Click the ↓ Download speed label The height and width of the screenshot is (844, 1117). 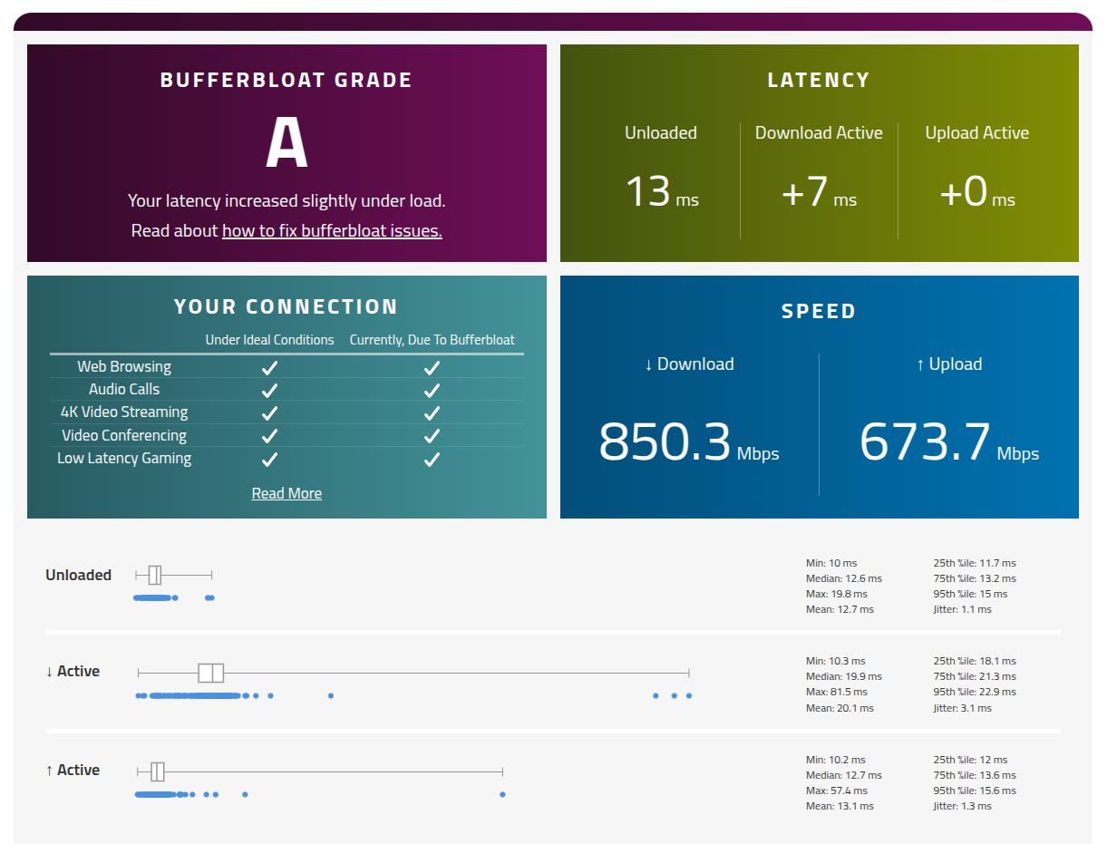click(689, 364)
